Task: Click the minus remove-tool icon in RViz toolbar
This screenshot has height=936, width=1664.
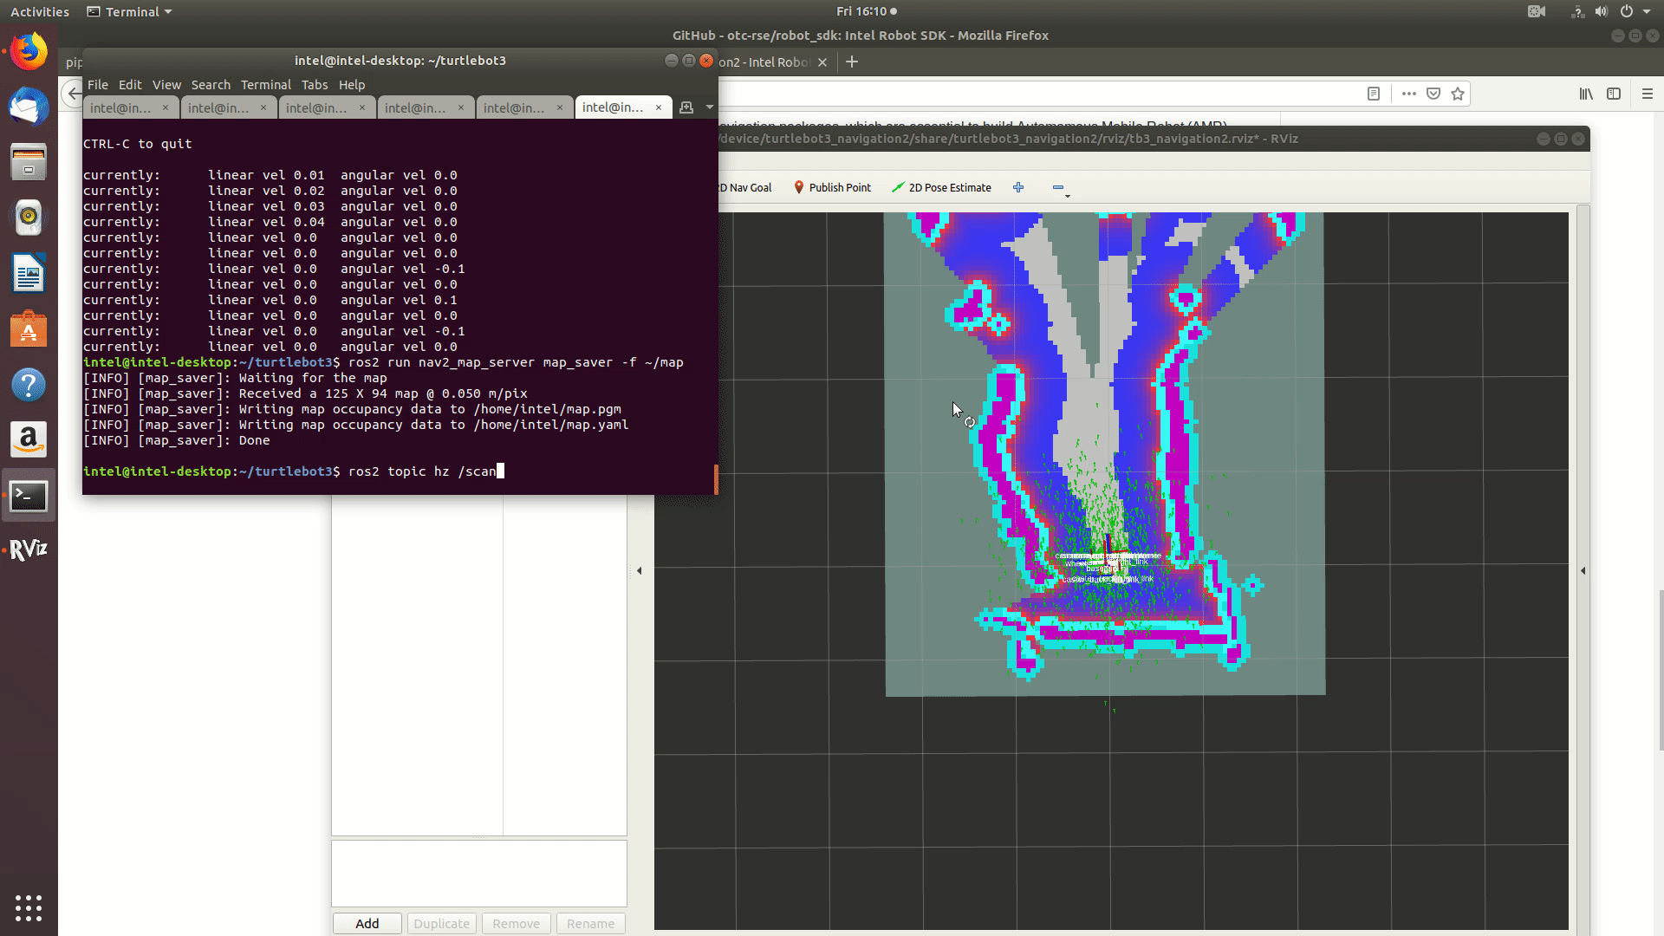Action: (x=1058, y=187)
